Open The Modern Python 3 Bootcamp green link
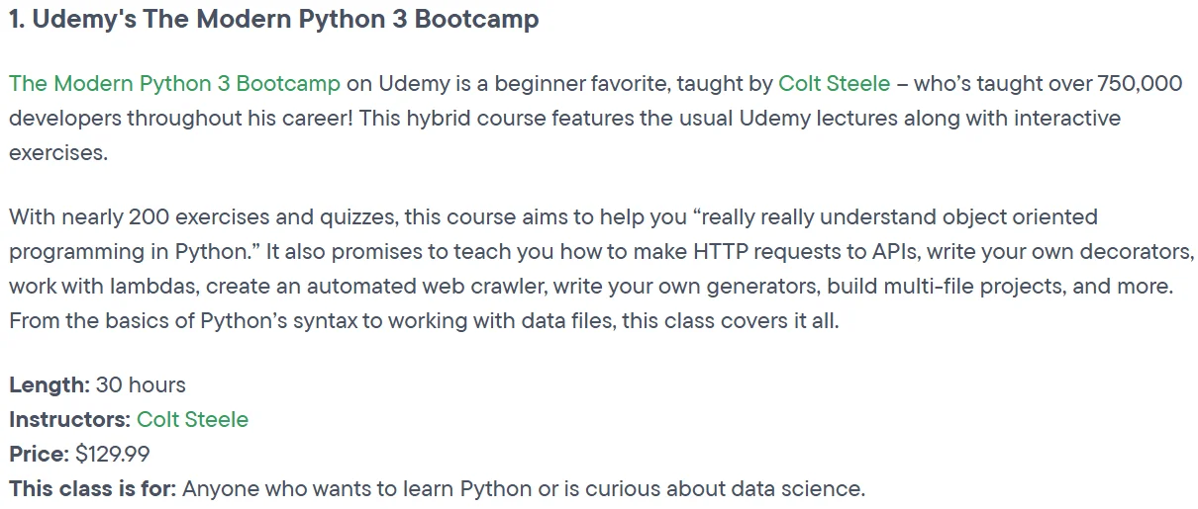 [x=174, y=83]
